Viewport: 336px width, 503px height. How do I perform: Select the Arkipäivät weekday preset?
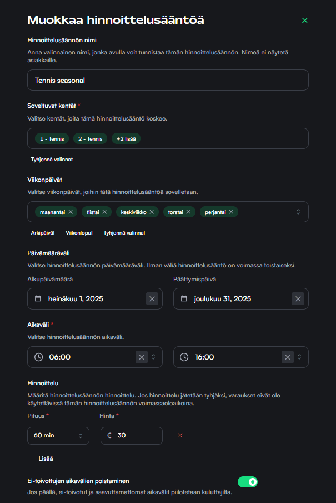(x=43, y=233)
